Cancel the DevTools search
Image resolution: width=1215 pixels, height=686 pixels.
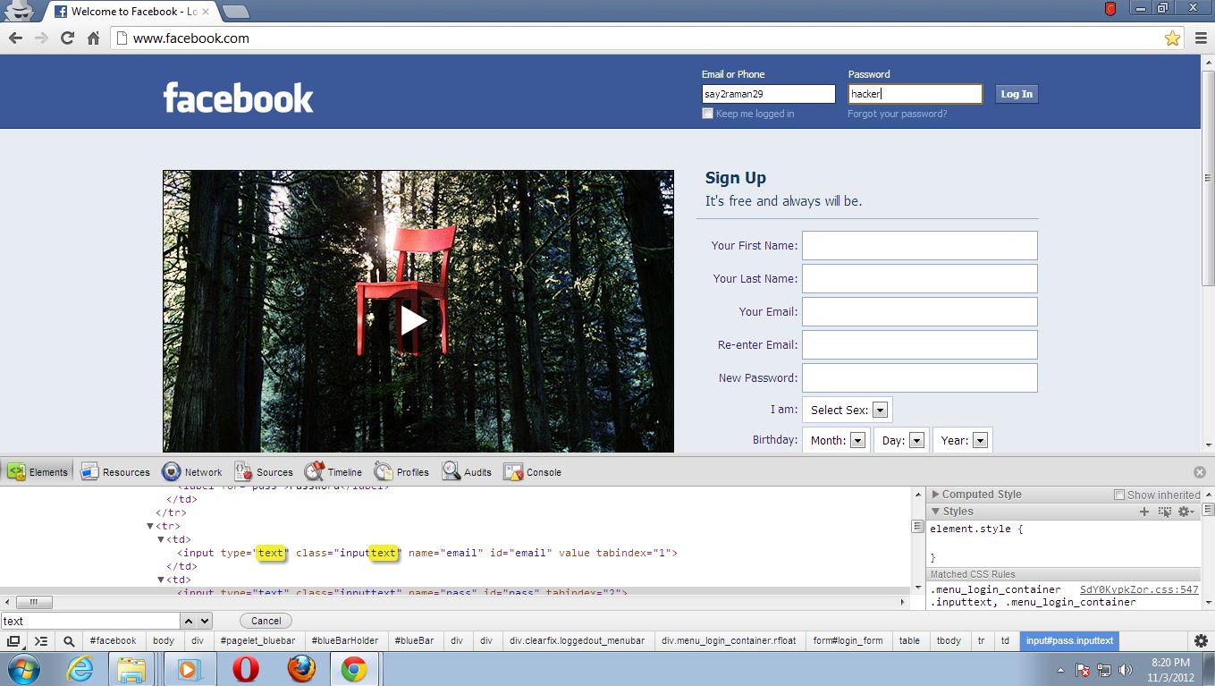[266, 621]
